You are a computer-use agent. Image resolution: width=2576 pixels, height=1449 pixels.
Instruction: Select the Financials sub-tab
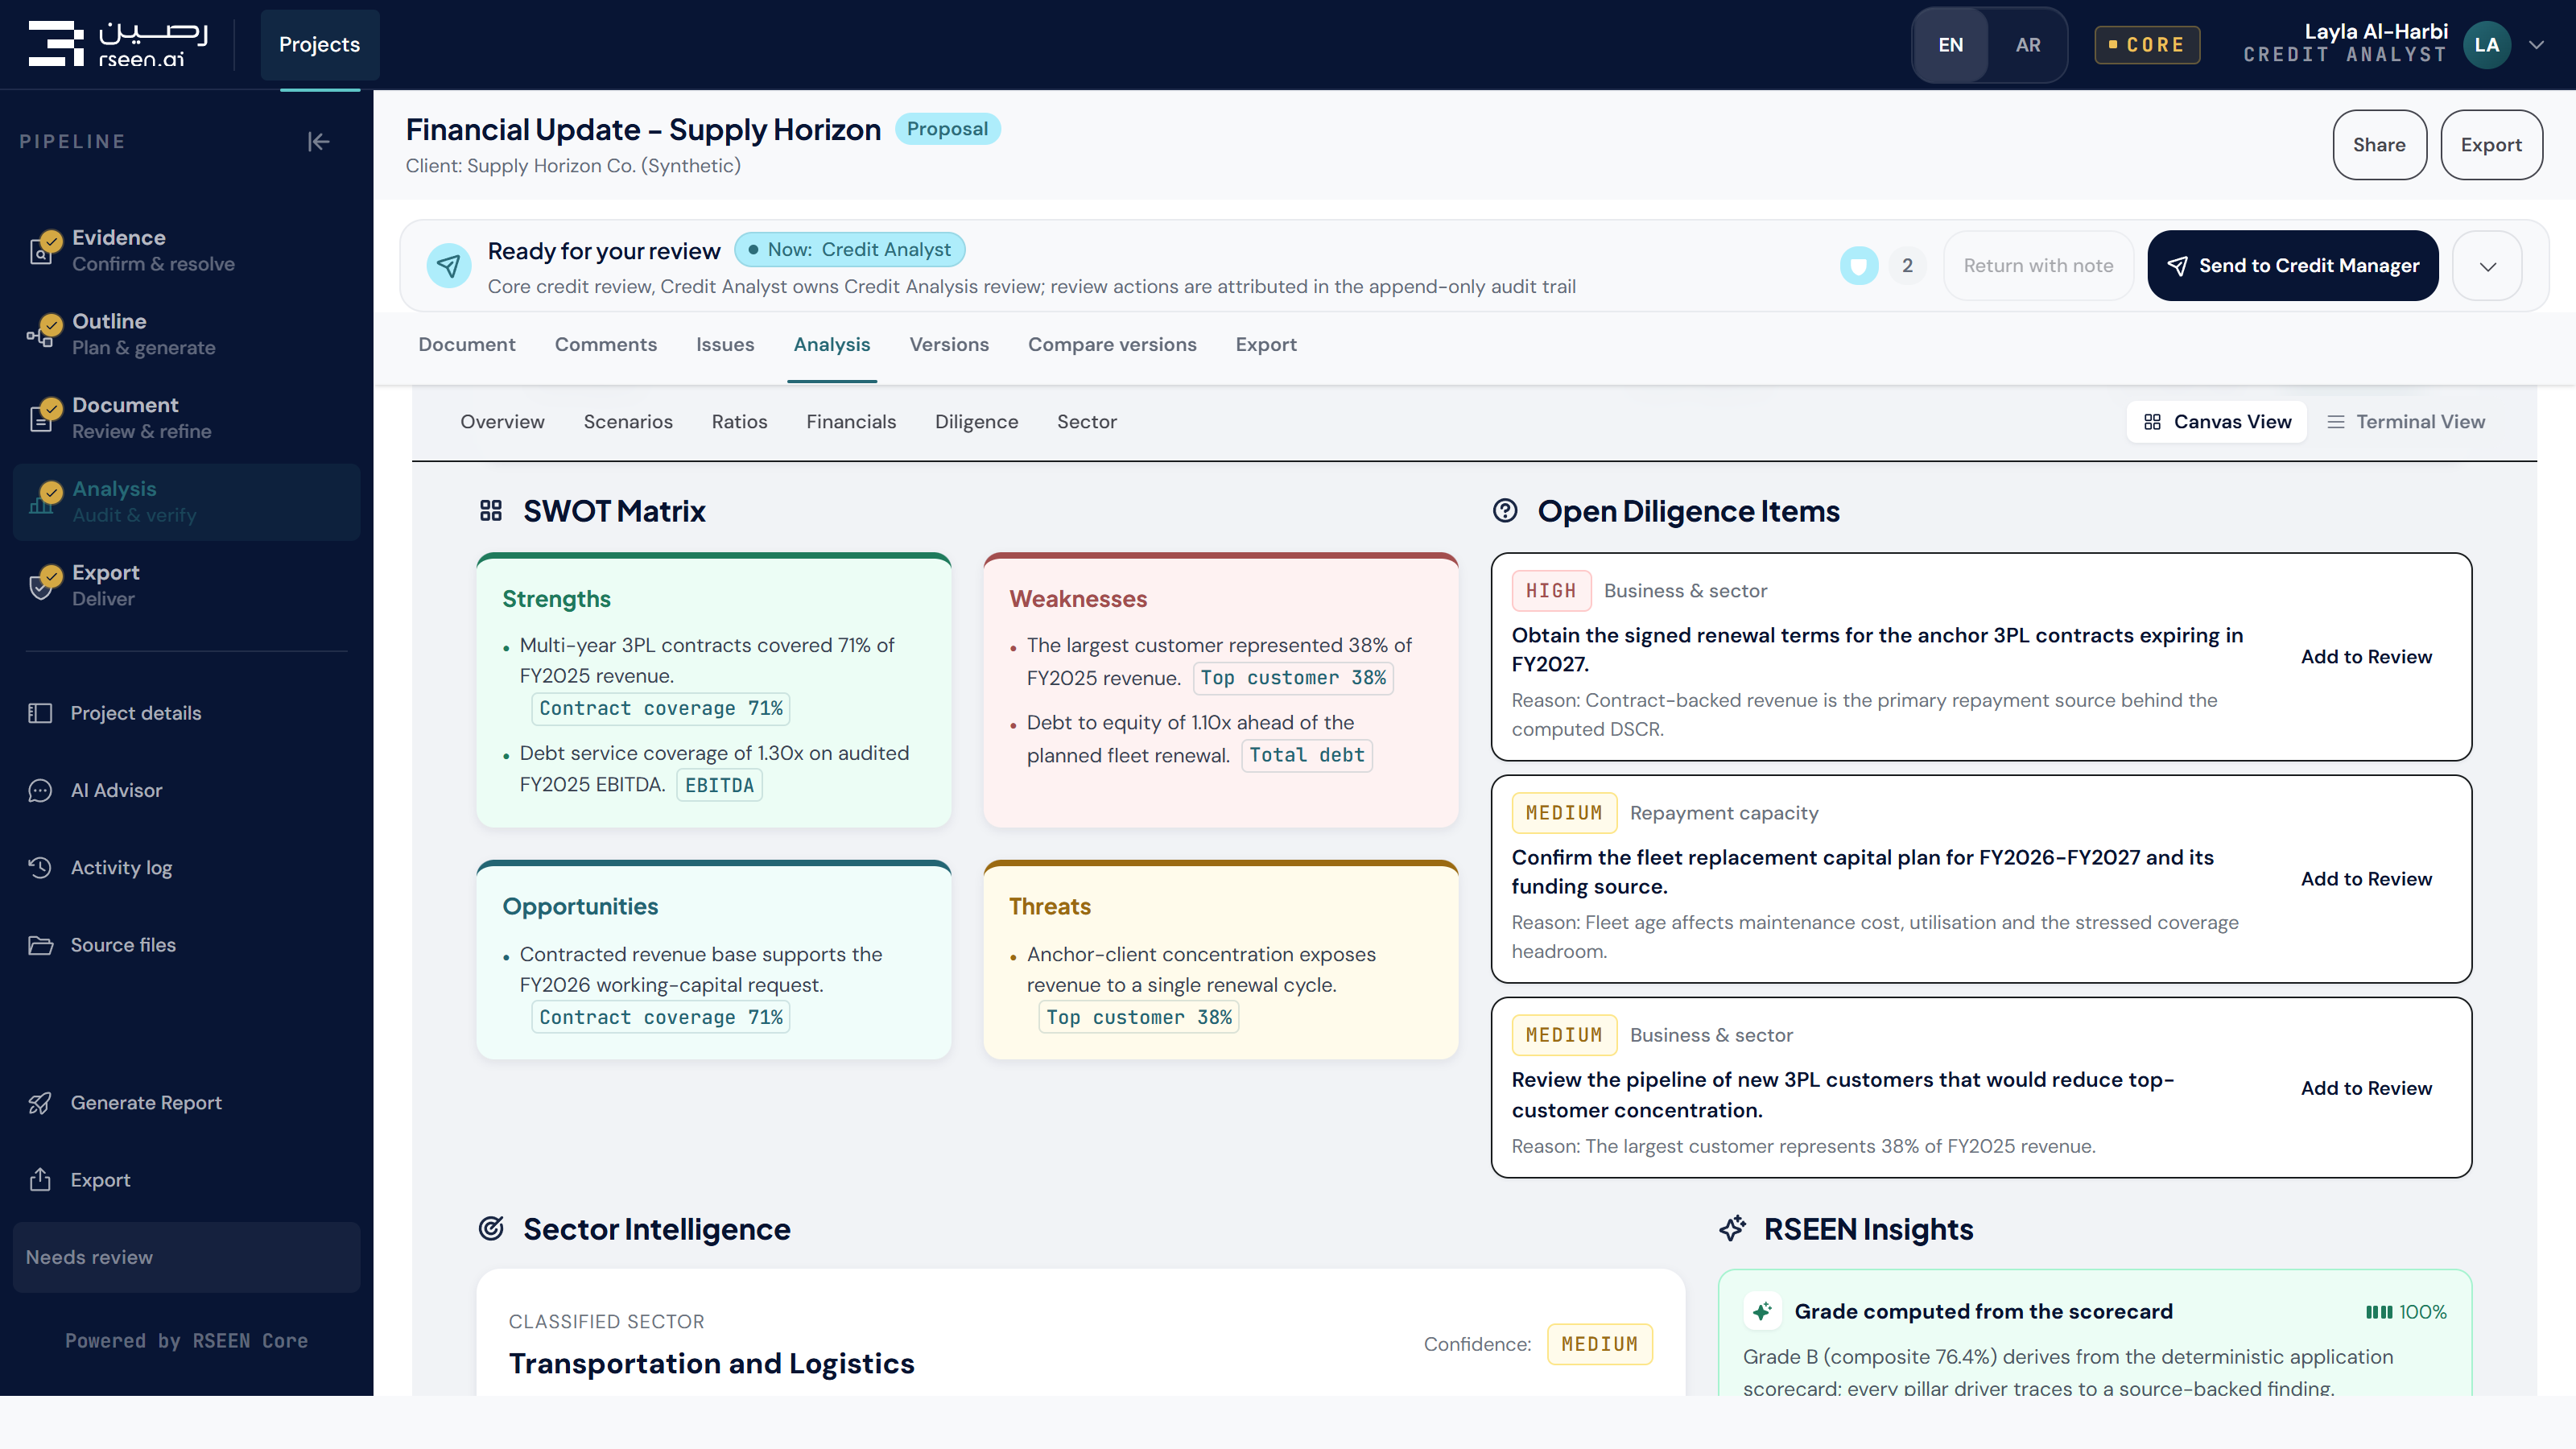click(851, 422)
